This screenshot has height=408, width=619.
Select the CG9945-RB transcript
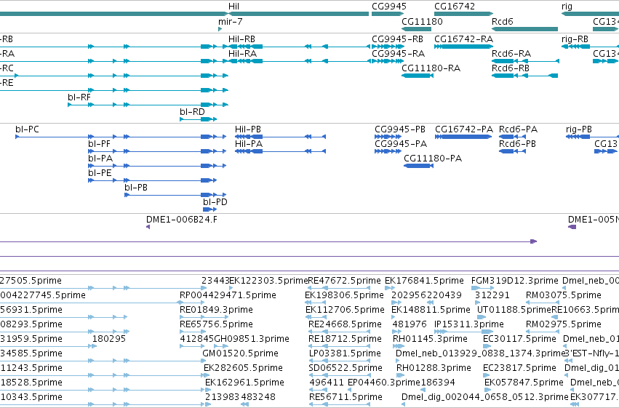pyautogui.click(x=387, y=47)
